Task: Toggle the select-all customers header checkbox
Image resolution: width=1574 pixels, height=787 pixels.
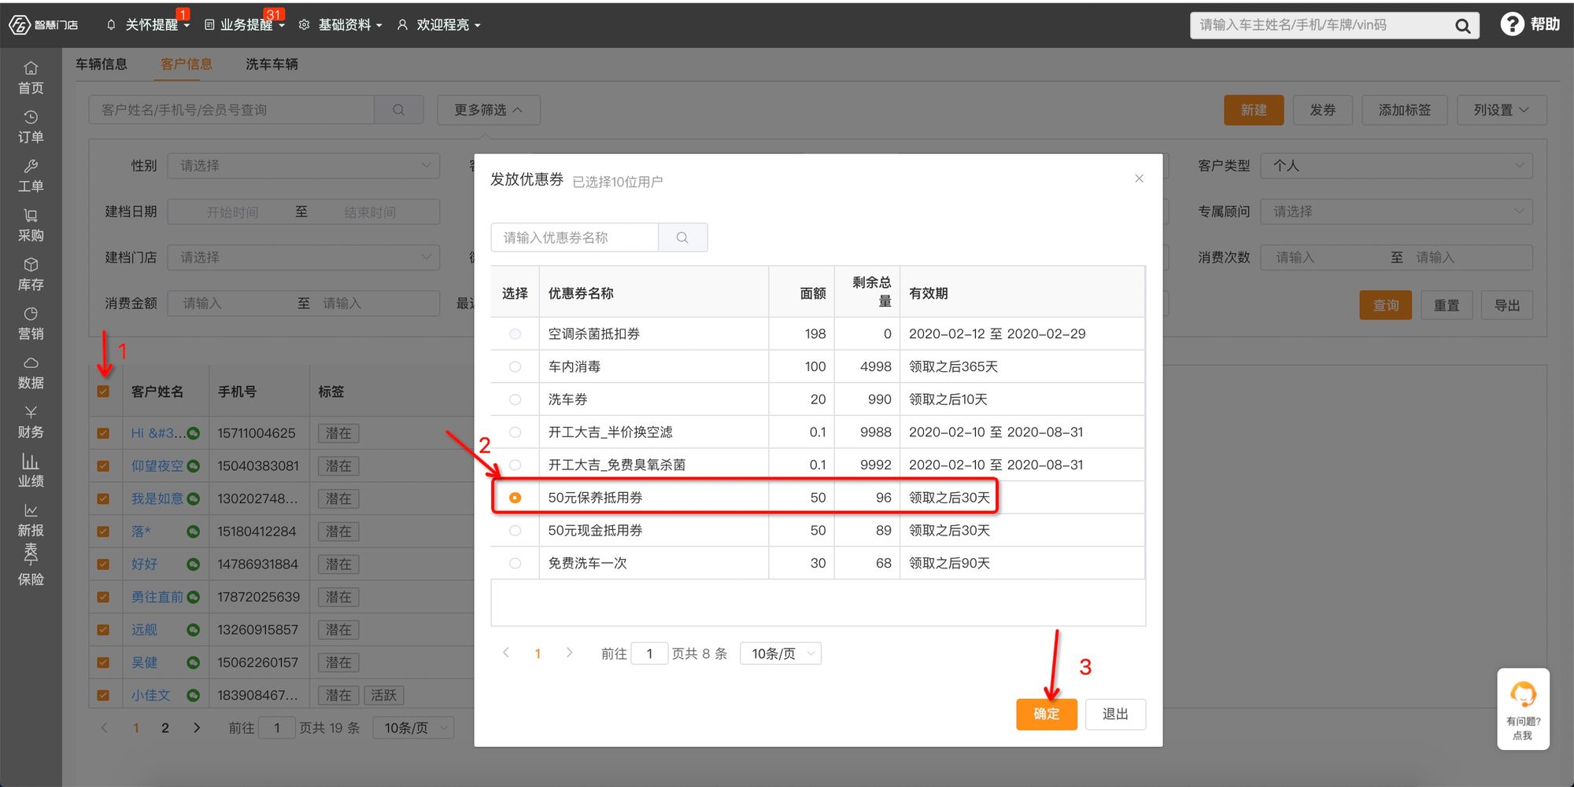Action: pos(103,392)
